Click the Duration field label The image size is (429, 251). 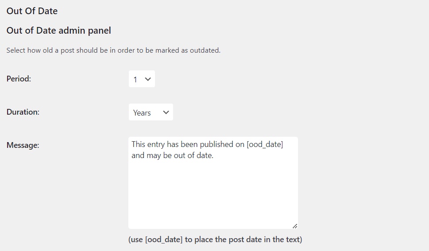pos(23,112)
